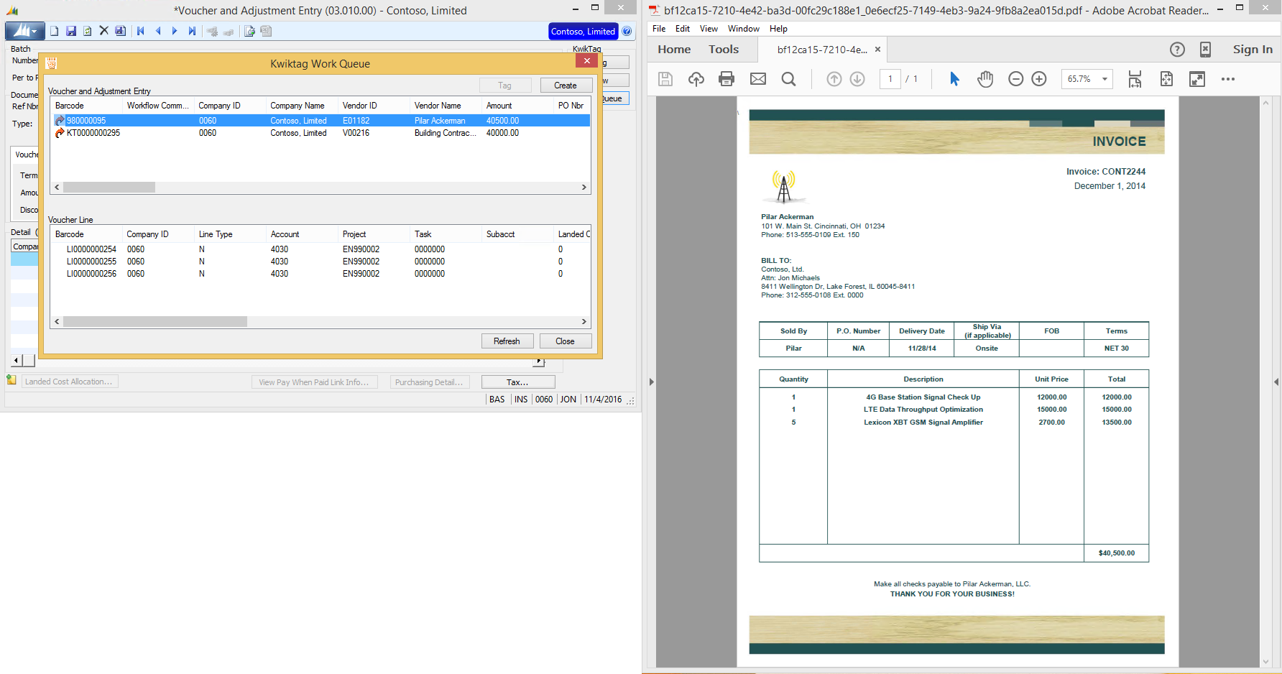Click the upload to cloud icon
This screenshot has height=674, width=1282.
point(696,79)
